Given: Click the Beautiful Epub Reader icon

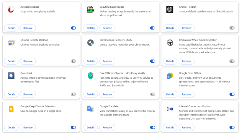Looking at the screenshot, I should pos(90,9).
